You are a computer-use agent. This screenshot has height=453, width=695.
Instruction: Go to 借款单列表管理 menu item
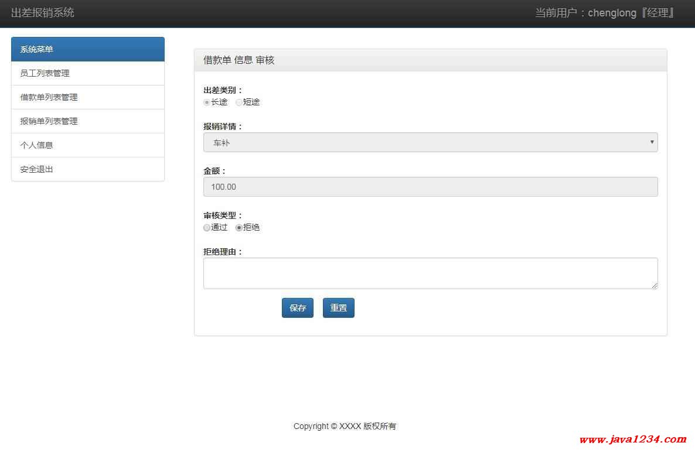point(49,97)
